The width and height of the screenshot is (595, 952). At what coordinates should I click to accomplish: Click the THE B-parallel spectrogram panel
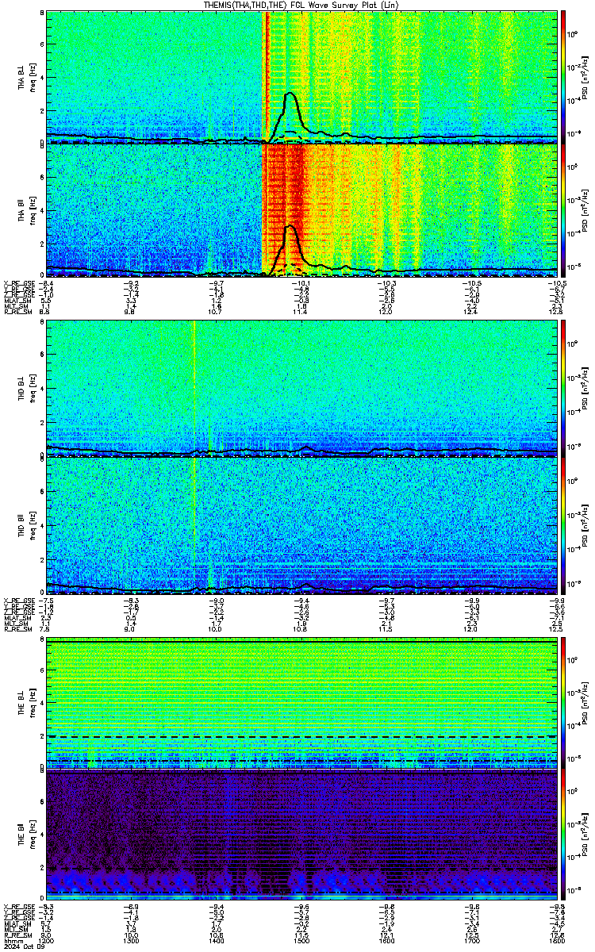click(303, 836)
